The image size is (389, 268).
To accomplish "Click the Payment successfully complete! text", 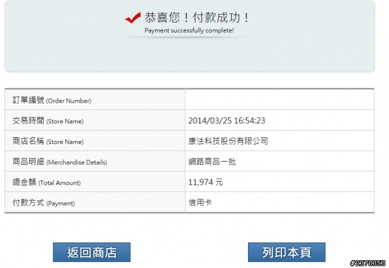I will 189,30.
